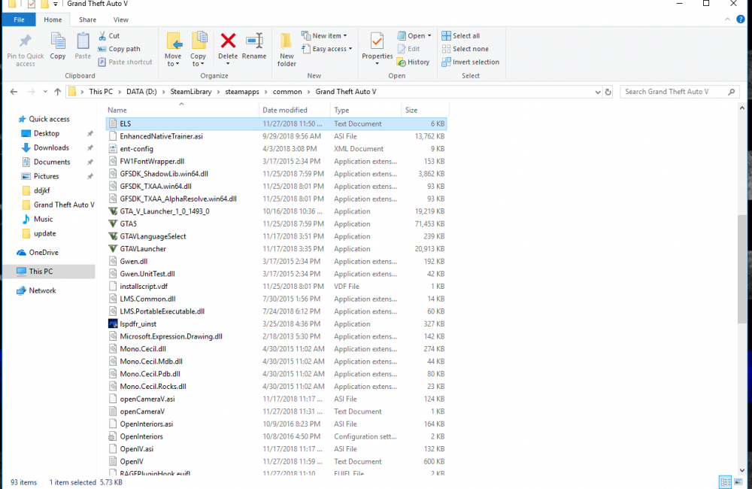Click the History button
This screenshot has height=489, width=752.
[413, 62]
